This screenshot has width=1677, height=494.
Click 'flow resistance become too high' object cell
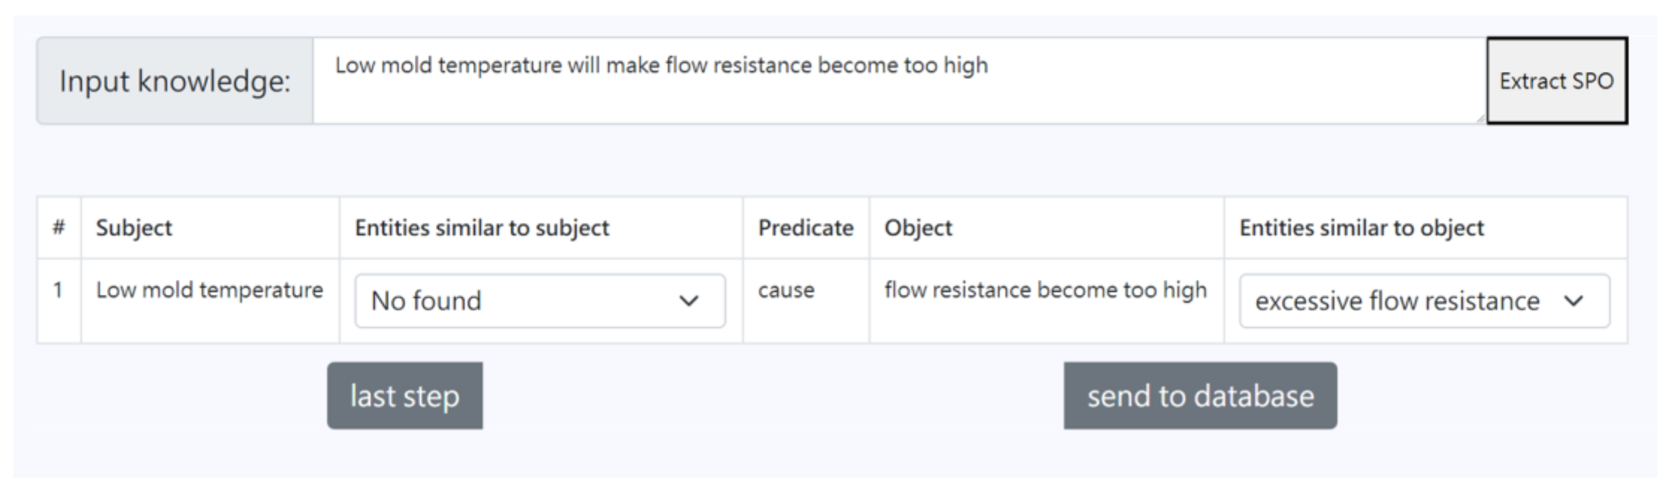(1046, 290)
